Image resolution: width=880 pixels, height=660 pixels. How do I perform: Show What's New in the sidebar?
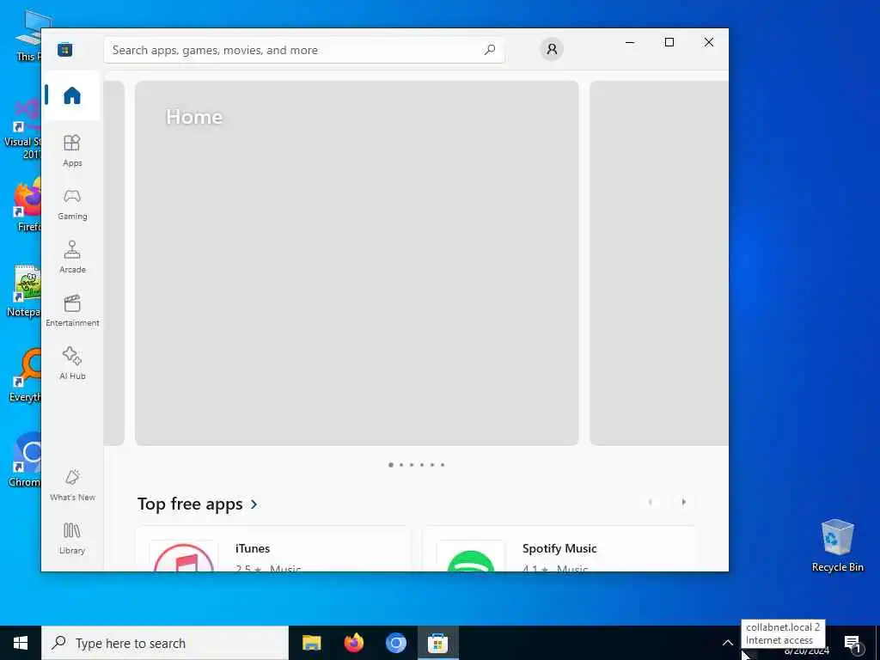tap(72, 485)
